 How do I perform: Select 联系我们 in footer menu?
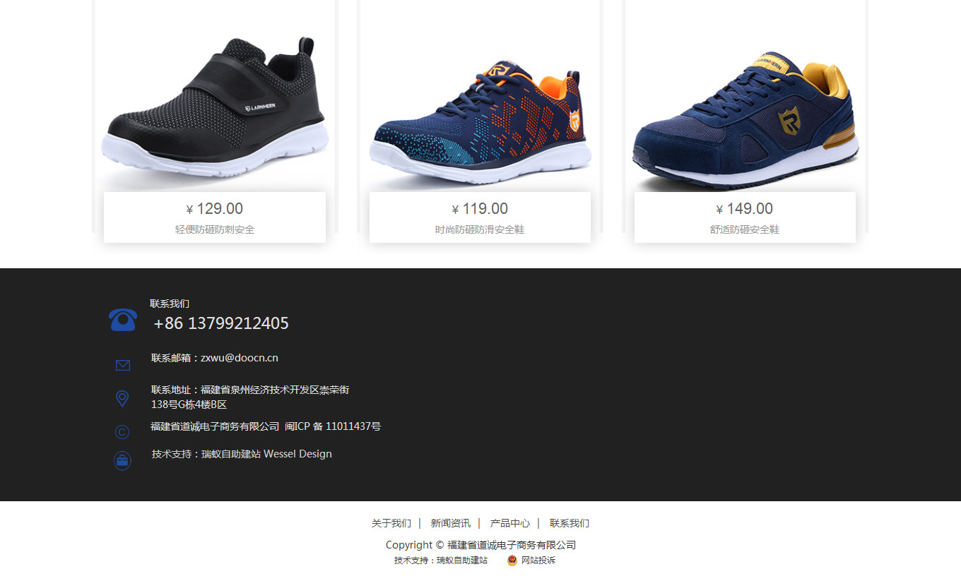(x=570, y=523)
